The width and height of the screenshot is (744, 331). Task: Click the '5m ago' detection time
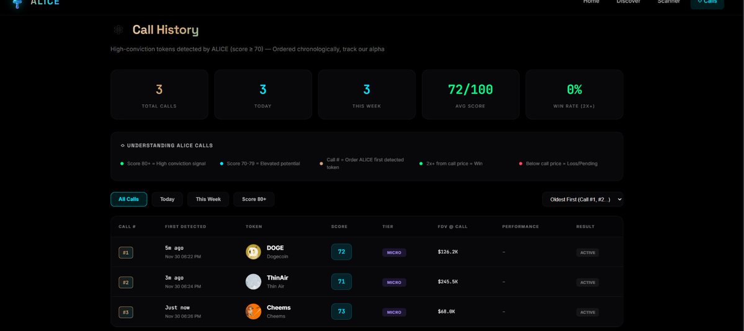[174, 248]
